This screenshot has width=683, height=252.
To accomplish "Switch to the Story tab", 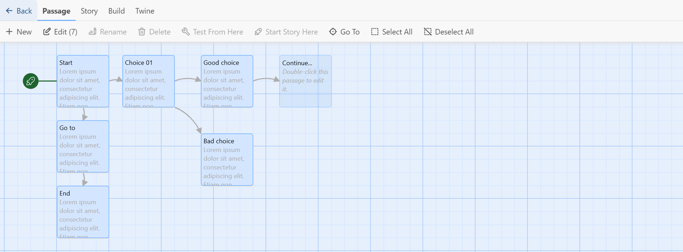I will point(89,11).
